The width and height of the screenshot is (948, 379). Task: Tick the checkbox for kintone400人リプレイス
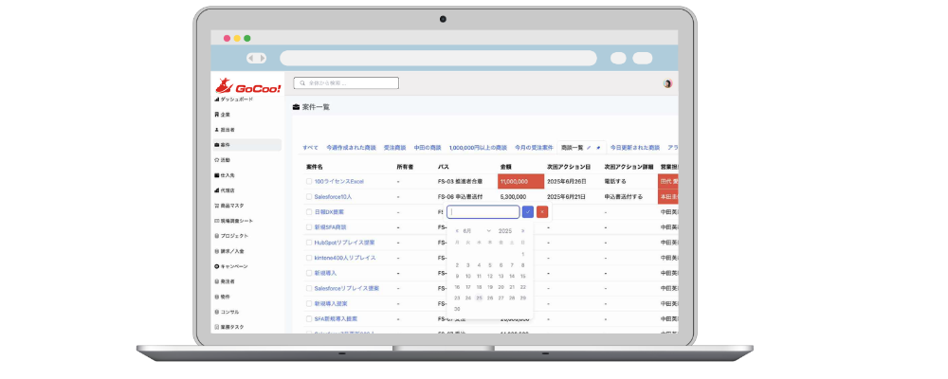(309, 258)
